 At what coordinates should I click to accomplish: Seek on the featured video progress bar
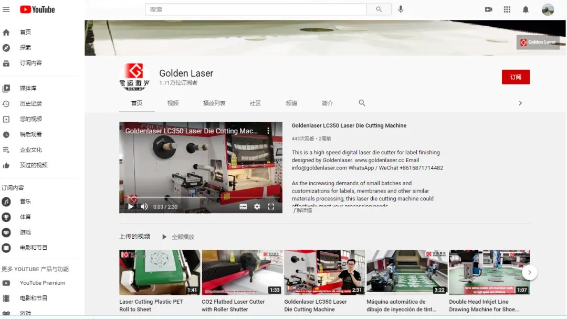[x=201, y=198]
